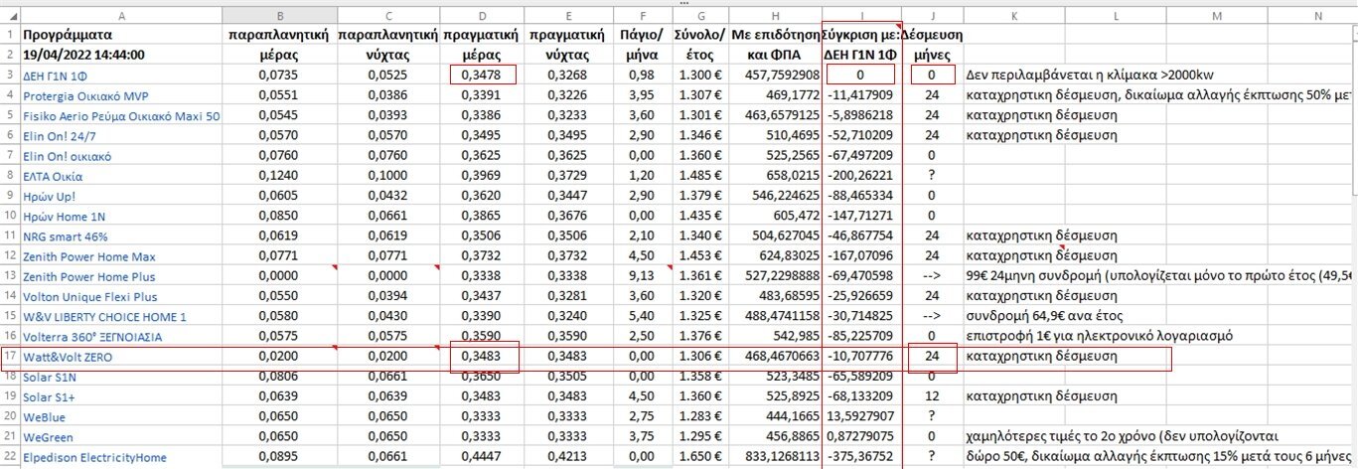Select column H header
Screen dimensions: 1358x469
click(776, 16)
